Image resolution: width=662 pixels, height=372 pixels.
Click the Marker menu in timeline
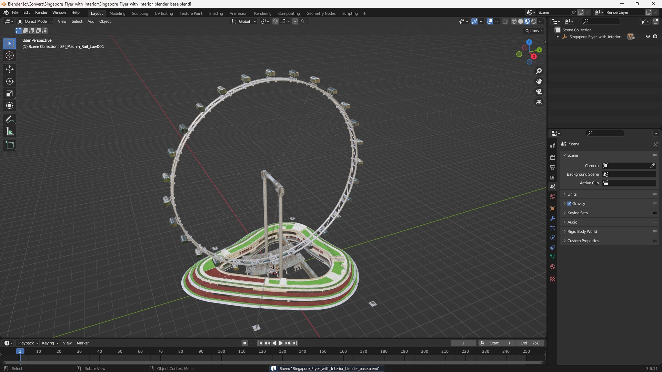pyautogui.click(x=83, y=343)
